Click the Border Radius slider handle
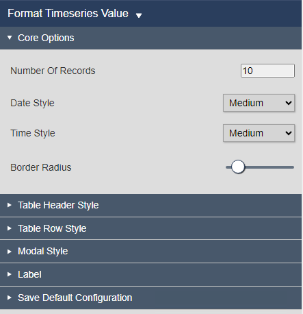This screenshot has height=314, width=303. pos(238,167)
